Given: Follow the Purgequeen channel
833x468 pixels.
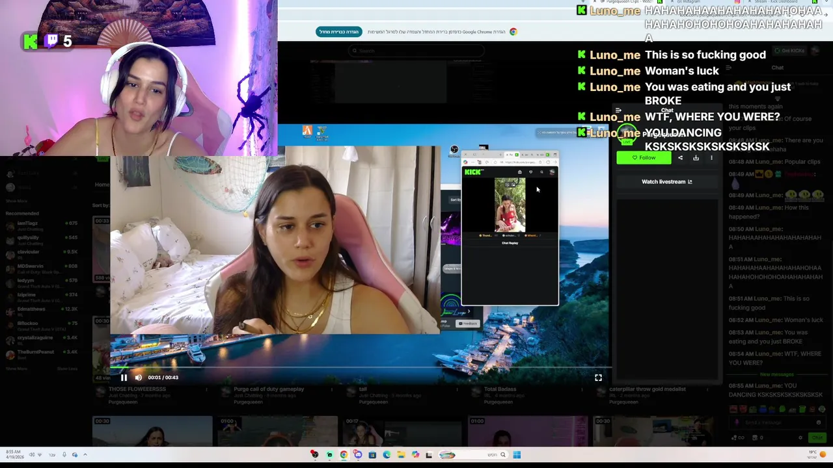Looking at the screenshot, I should (644, 158).
